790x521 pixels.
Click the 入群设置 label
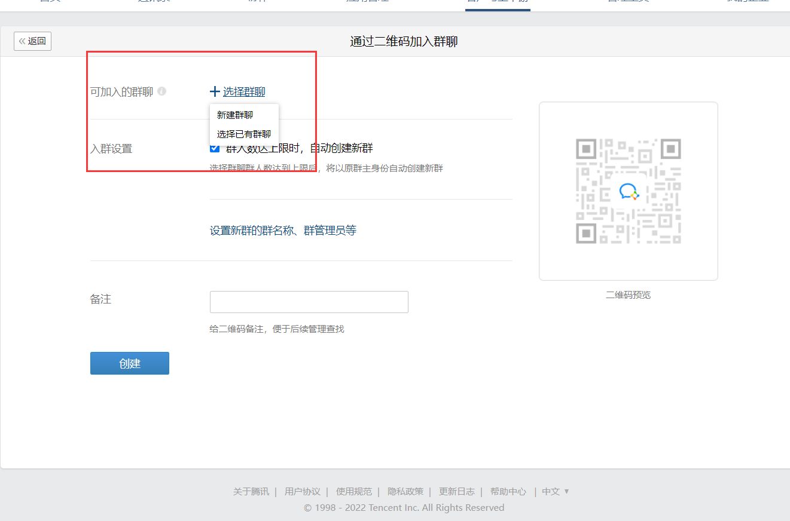[x=111, y=149]
